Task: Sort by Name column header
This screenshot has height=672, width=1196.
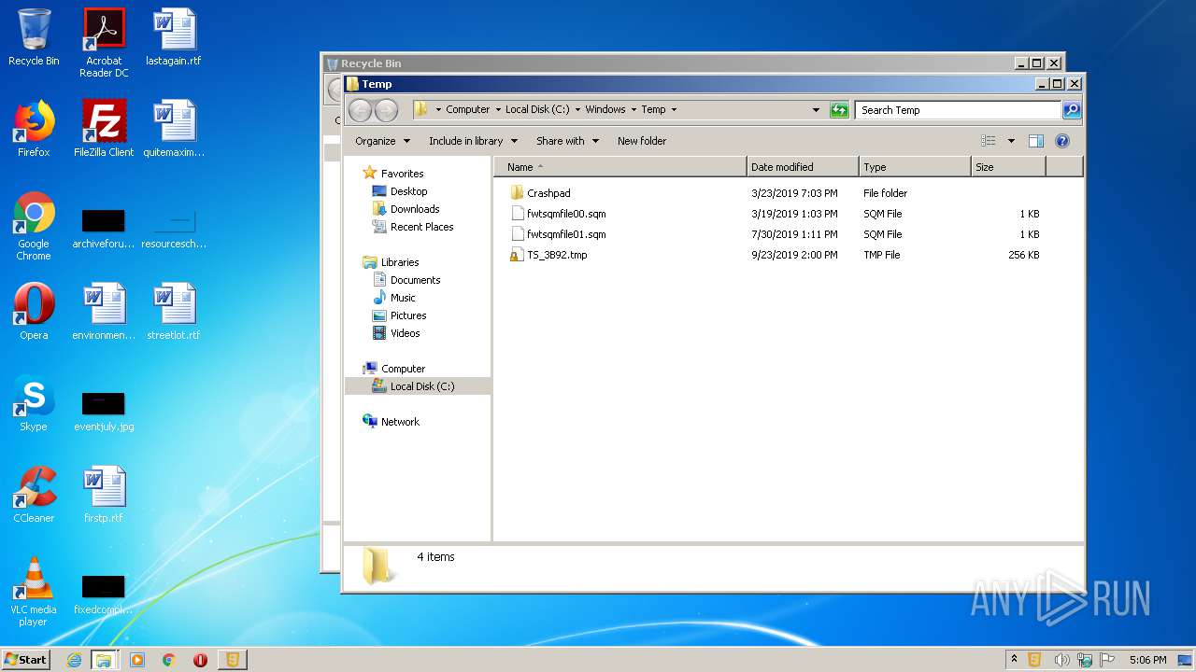Action: pos(622,167)
